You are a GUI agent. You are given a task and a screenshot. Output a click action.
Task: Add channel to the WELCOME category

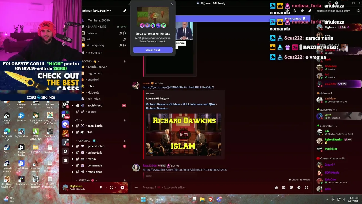click(x=124, y=61)
